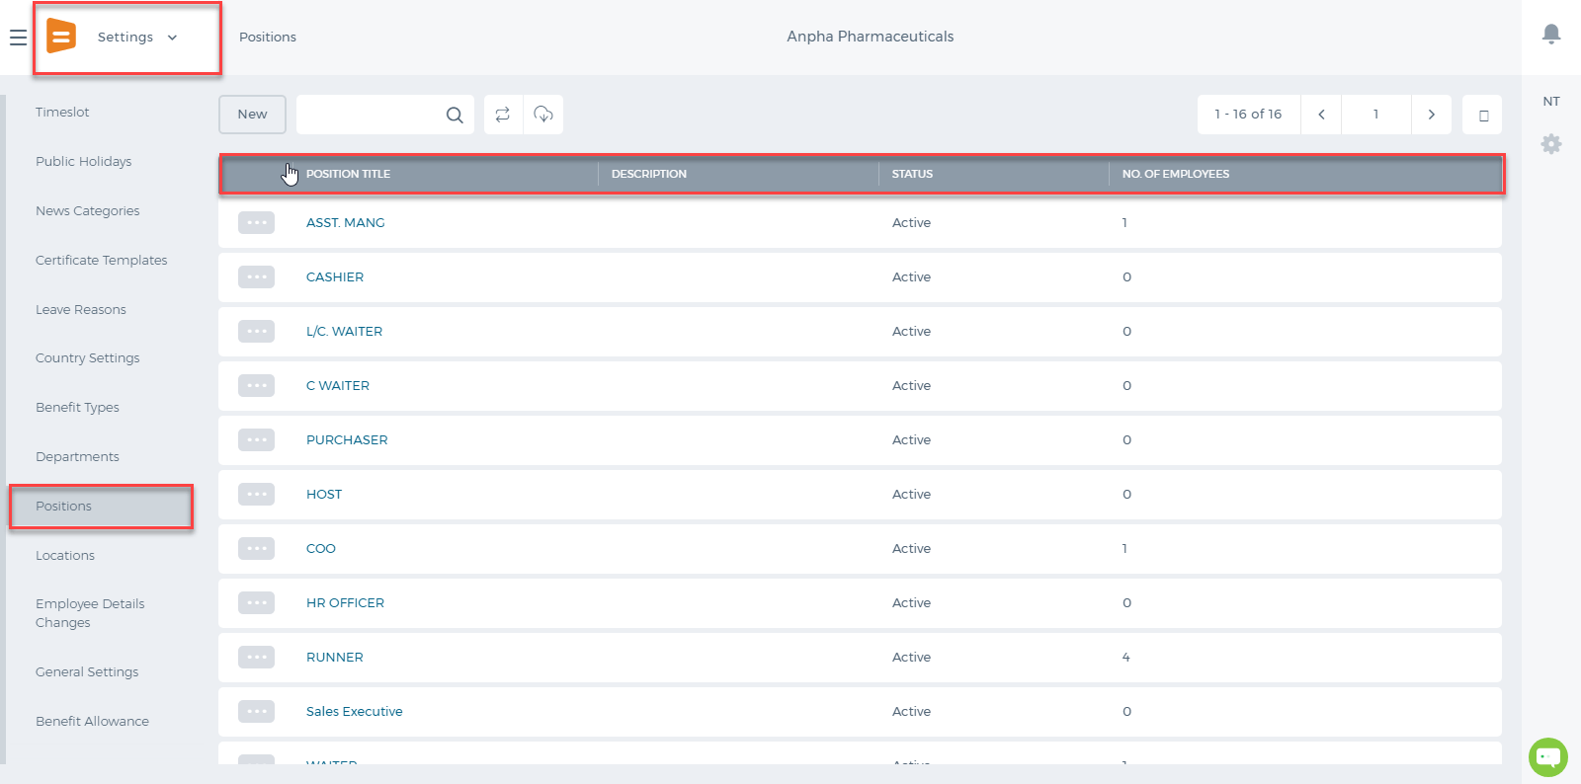Click the New position button
Screen dimensions: 1581x784
point(252,115)
